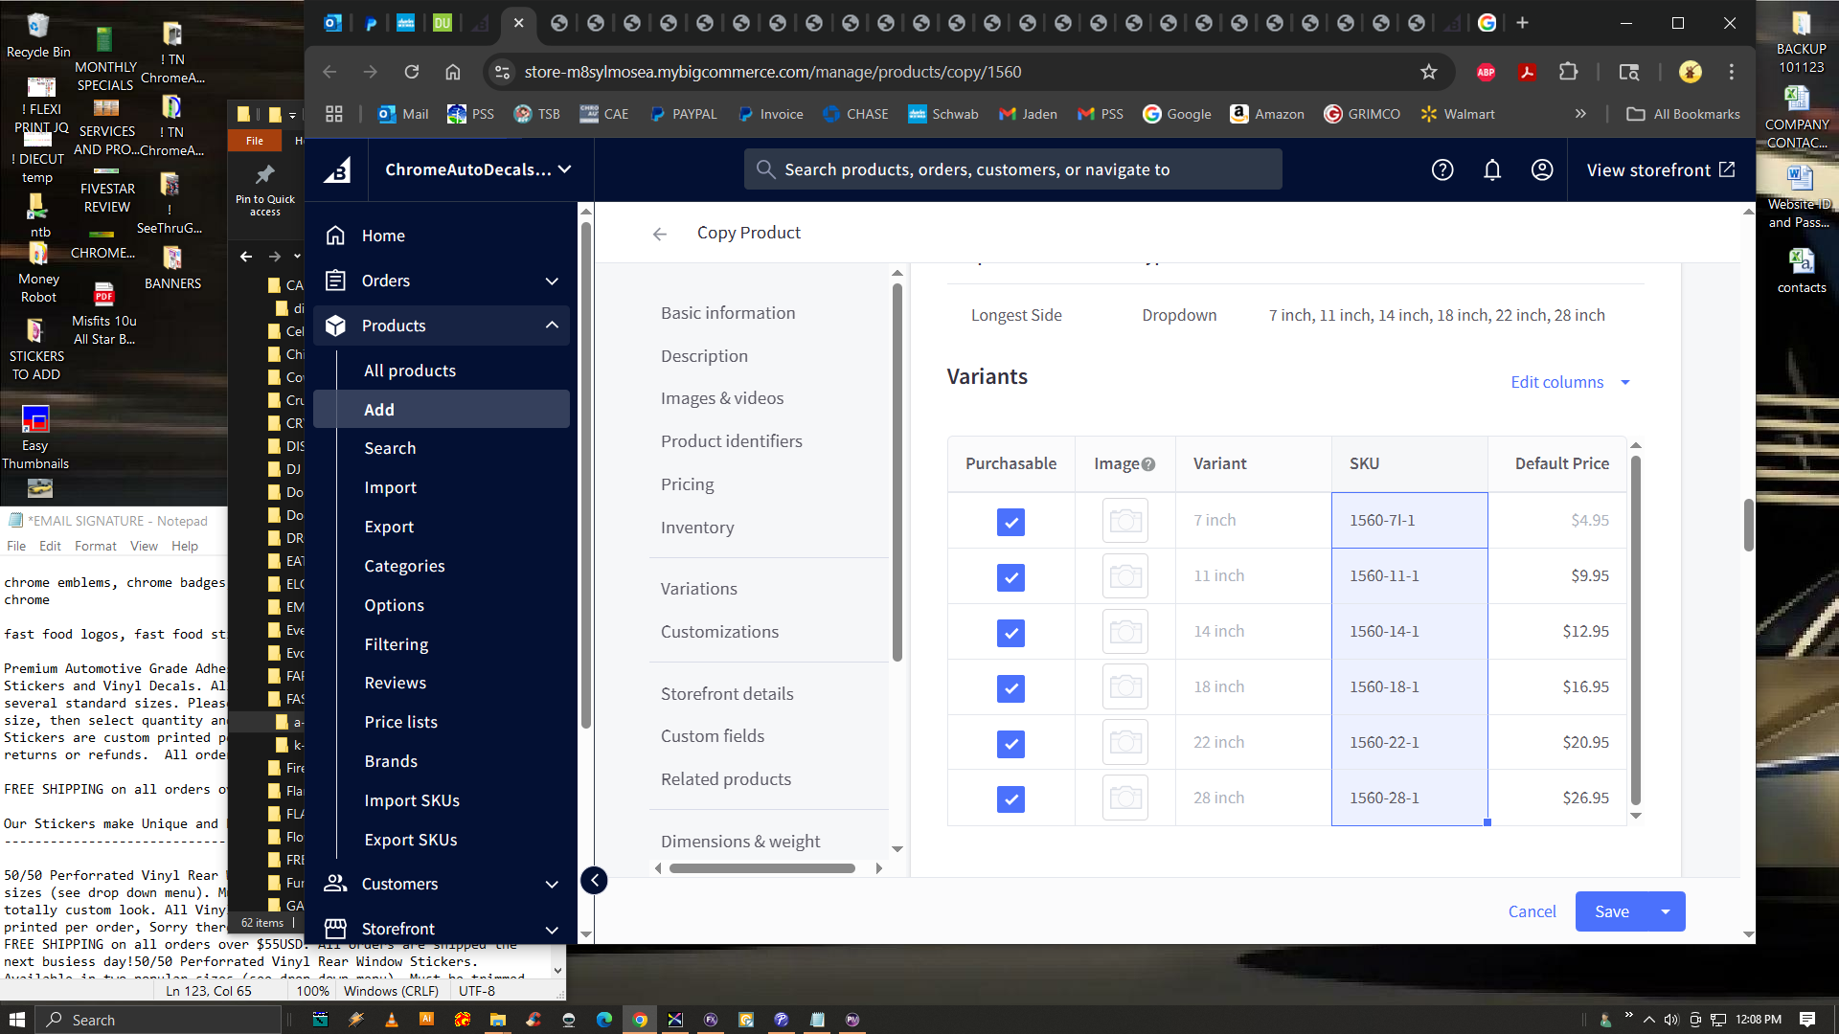This screenshot has width=1839, height=1034.
Task: Click the sidebar navigation vertical scrollbar
Action: tap(585, 474)
